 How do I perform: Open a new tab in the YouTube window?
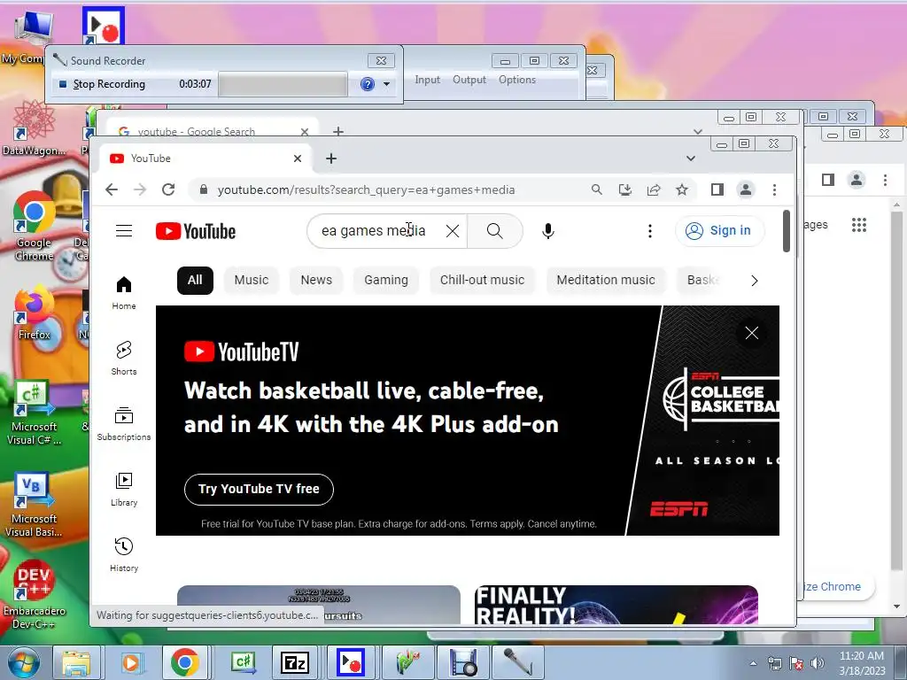click(331, 158)
